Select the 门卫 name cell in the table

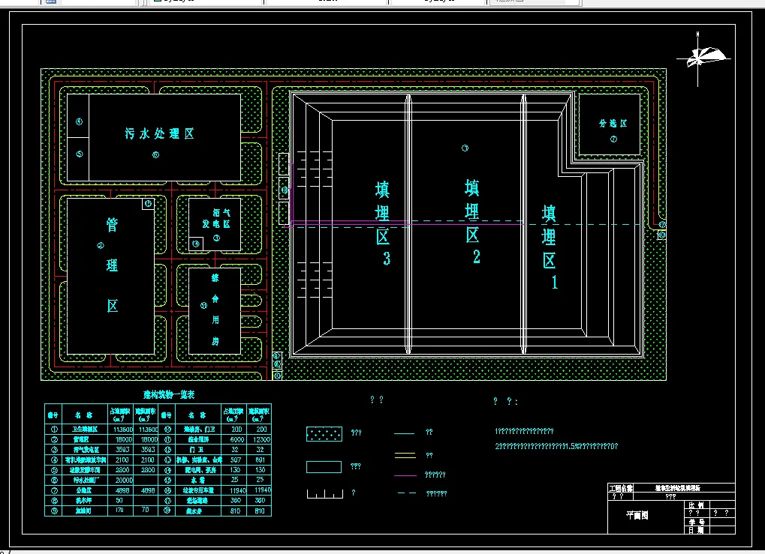197,450
